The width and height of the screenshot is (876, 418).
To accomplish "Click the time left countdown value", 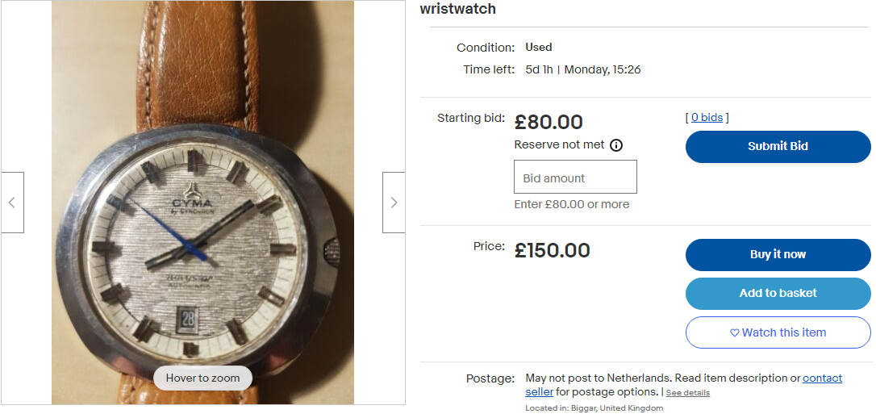I will pos(539,69).
